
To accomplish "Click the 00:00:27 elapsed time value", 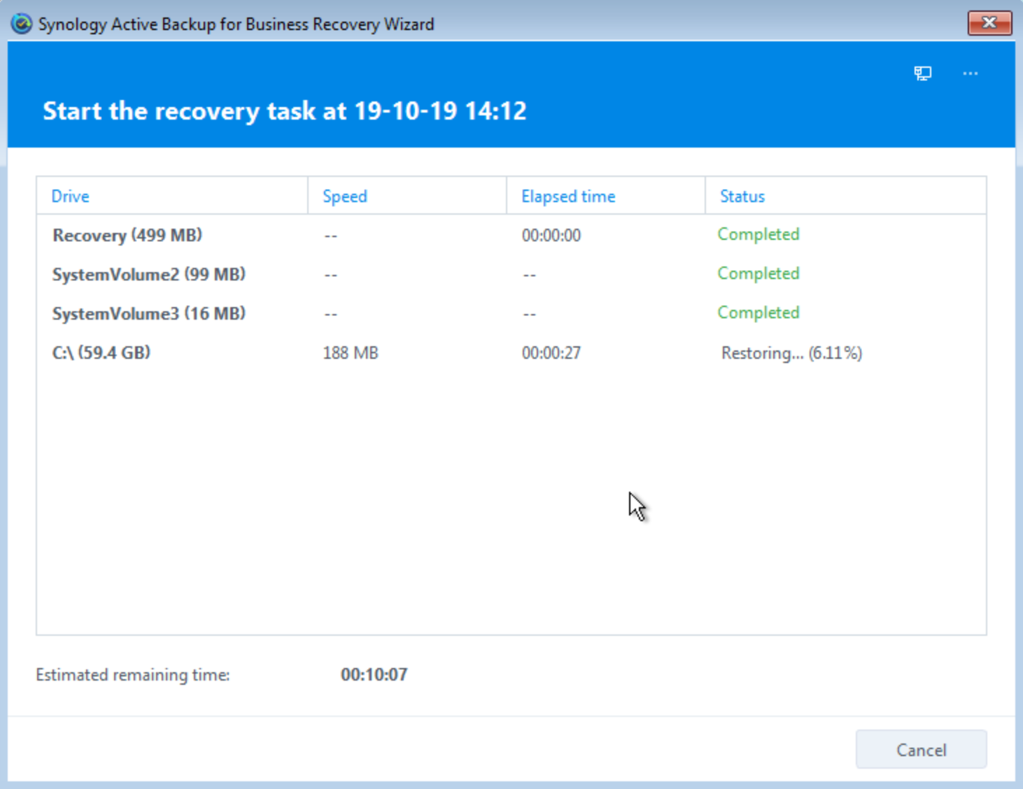I will [x=551, y=353].
